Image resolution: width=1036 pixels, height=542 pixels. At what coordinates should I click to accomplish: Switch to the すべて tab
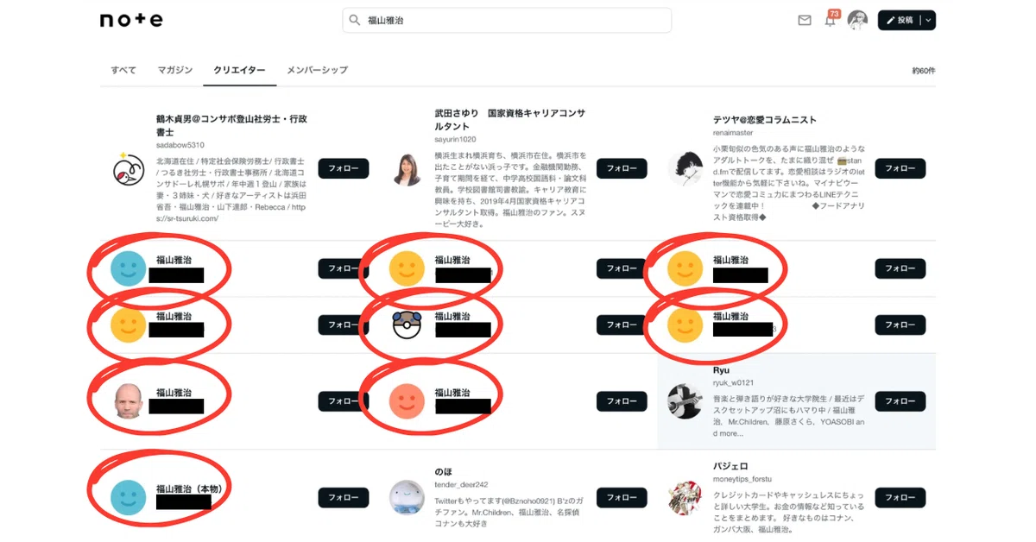(x=123, y=70)
